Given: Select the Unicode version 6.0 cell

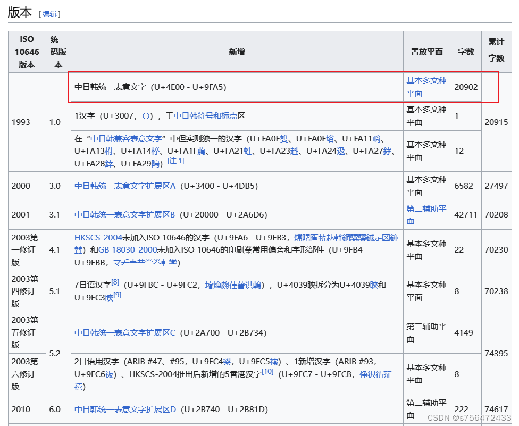Looking at the screenshot, I should point(58,410).
